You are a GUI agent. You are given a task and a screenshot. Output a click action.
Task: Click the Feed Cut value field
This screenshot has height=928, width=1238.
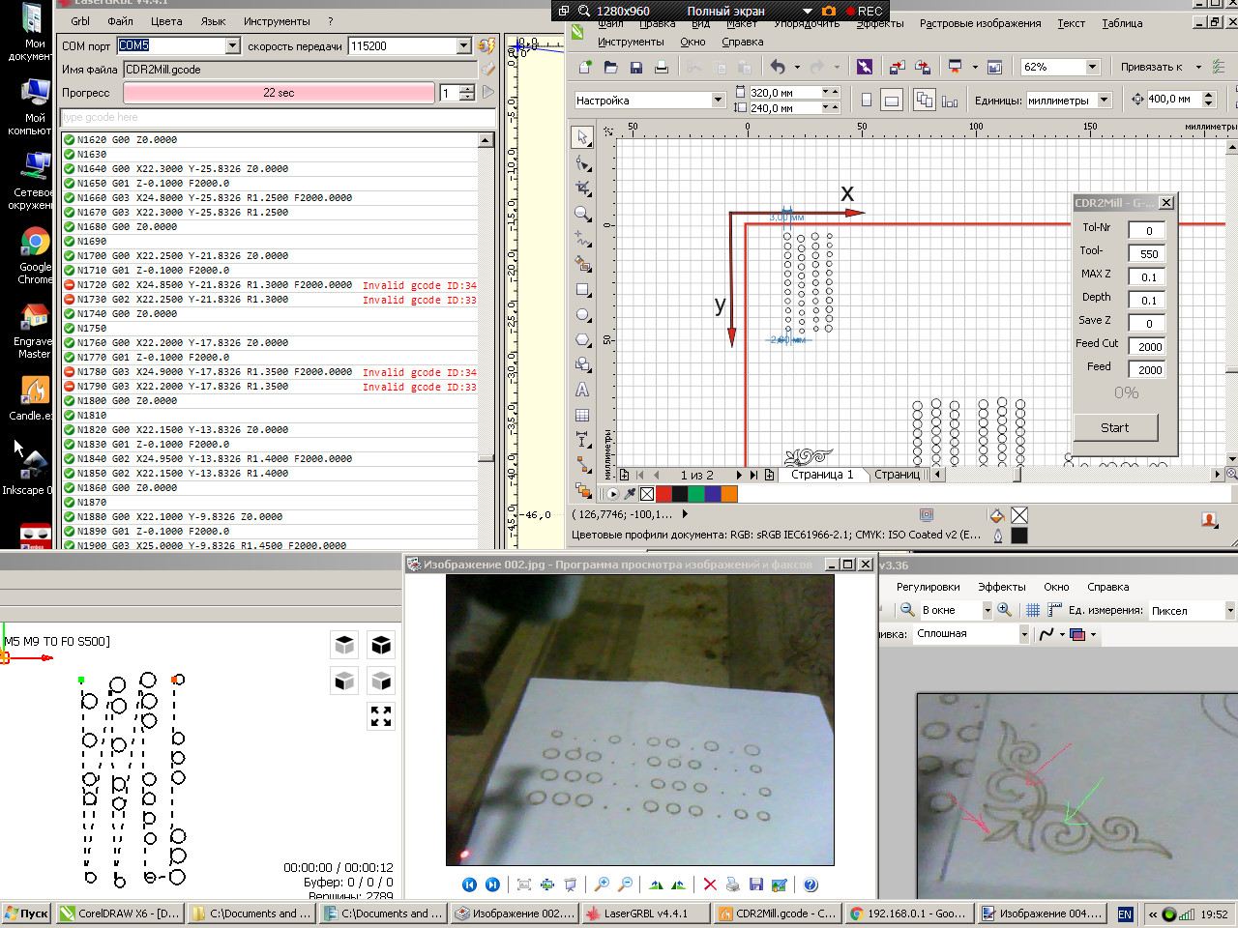(x=1147, y=346)
